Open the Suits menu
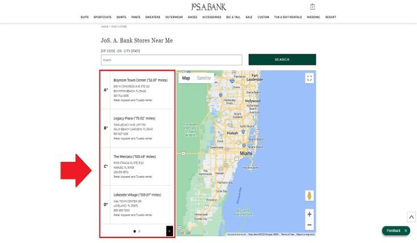 point(85,17)
